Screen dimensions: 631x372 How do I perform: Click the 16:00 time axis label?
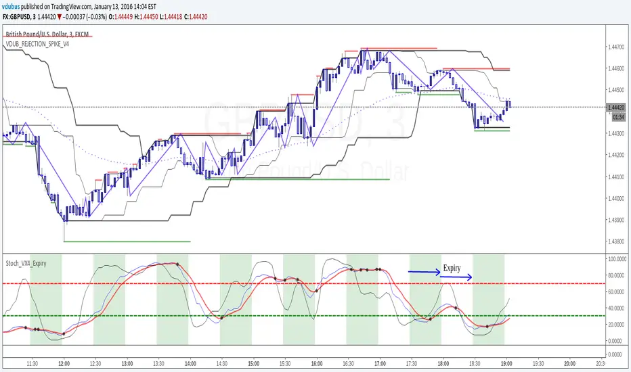point(317,364)
